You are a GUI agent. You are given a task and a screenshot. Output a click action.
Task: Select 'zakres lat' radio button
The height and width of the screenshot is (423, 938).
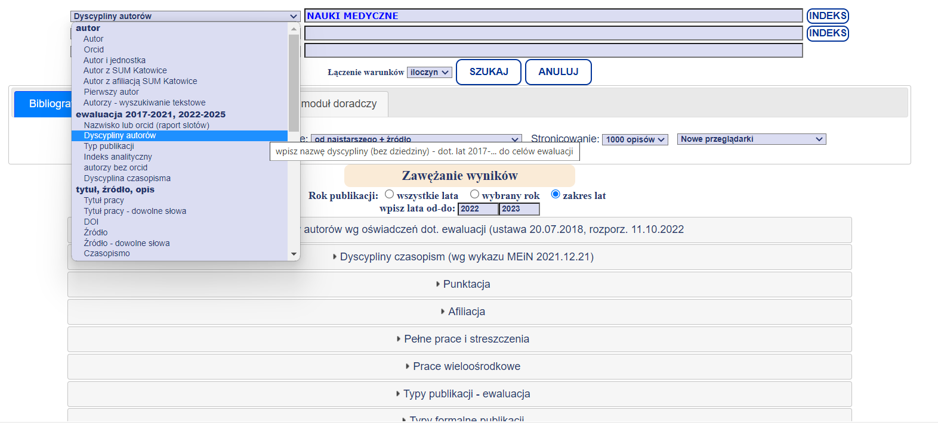(556, 194)
